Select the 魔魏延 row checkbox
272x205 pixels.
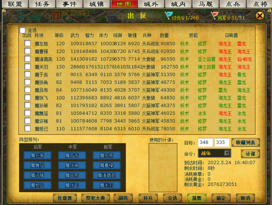pyautogui.click(x=27, y=113)
